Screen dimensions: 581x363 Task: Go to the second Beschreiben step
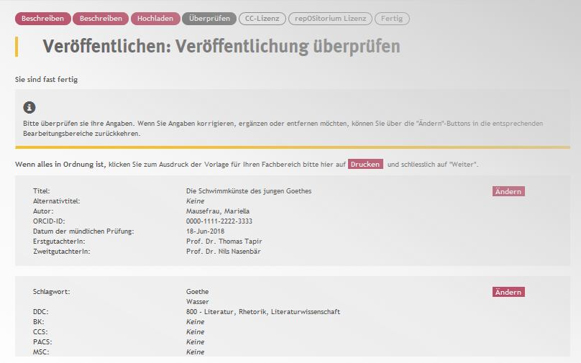101,19
